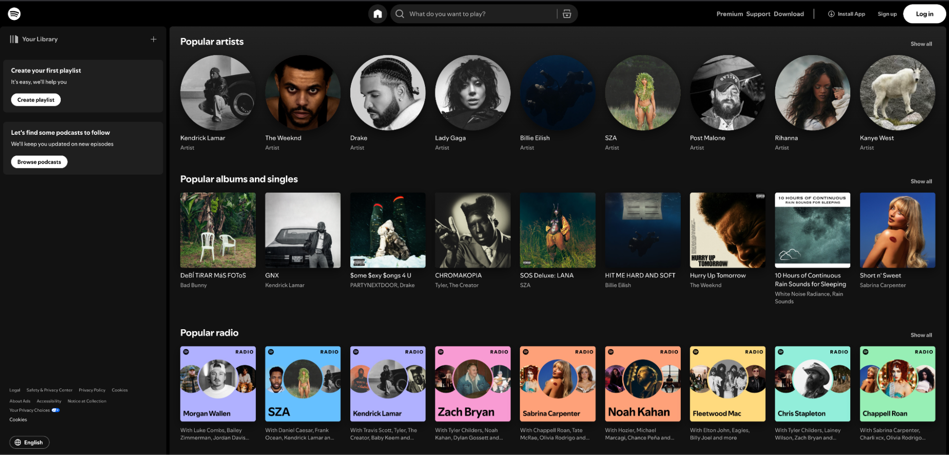The width and height of the screenshot is (949, 455).
Task: Open $ome $exy $ongs 4 U cover
Action: (x=388, y=230)
